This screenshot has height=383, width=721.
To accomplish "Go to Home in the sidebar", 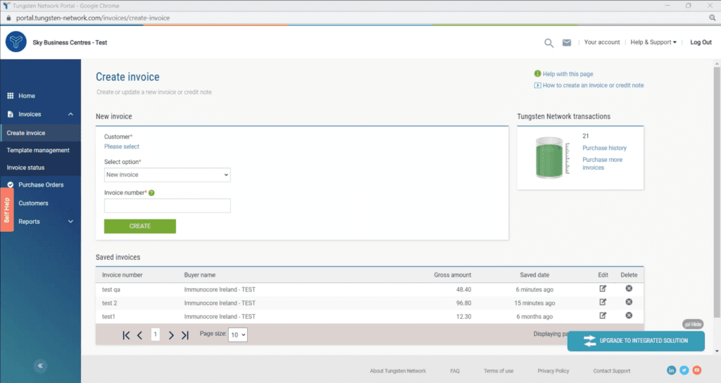I will [x=27, y=96].
